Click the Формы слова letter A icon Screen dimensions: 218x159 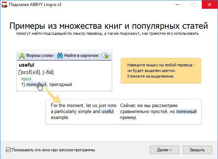click(x=22, y=55)
